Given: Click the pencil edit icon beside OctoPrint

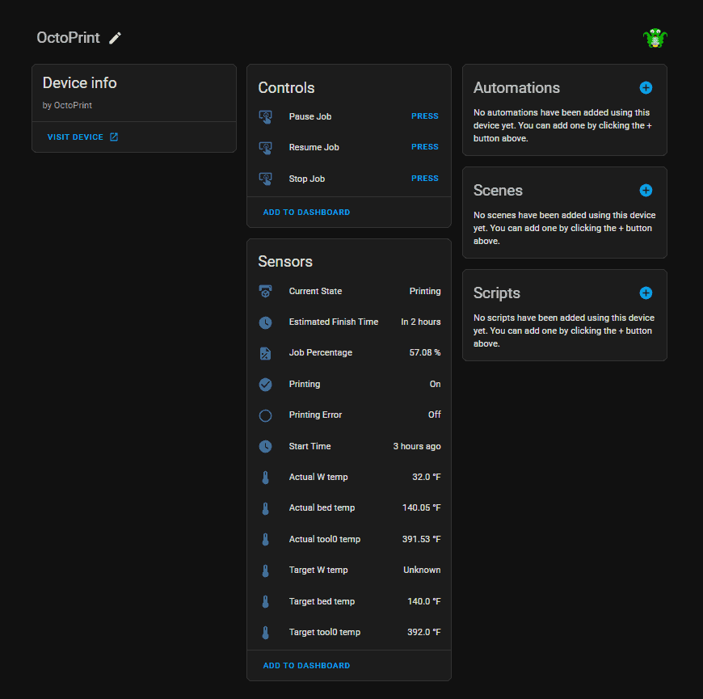Looking at the screenshot, I should pos(116,38).
